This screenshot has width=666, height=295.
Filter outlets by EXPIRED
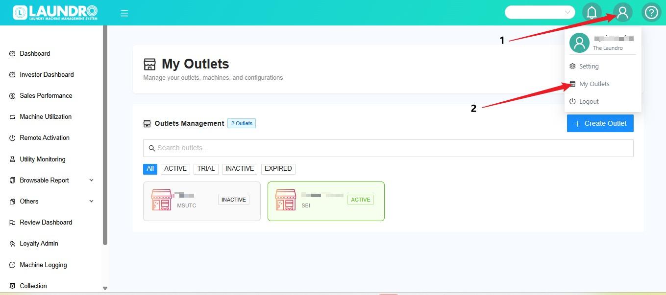click(x=278, y=169)
